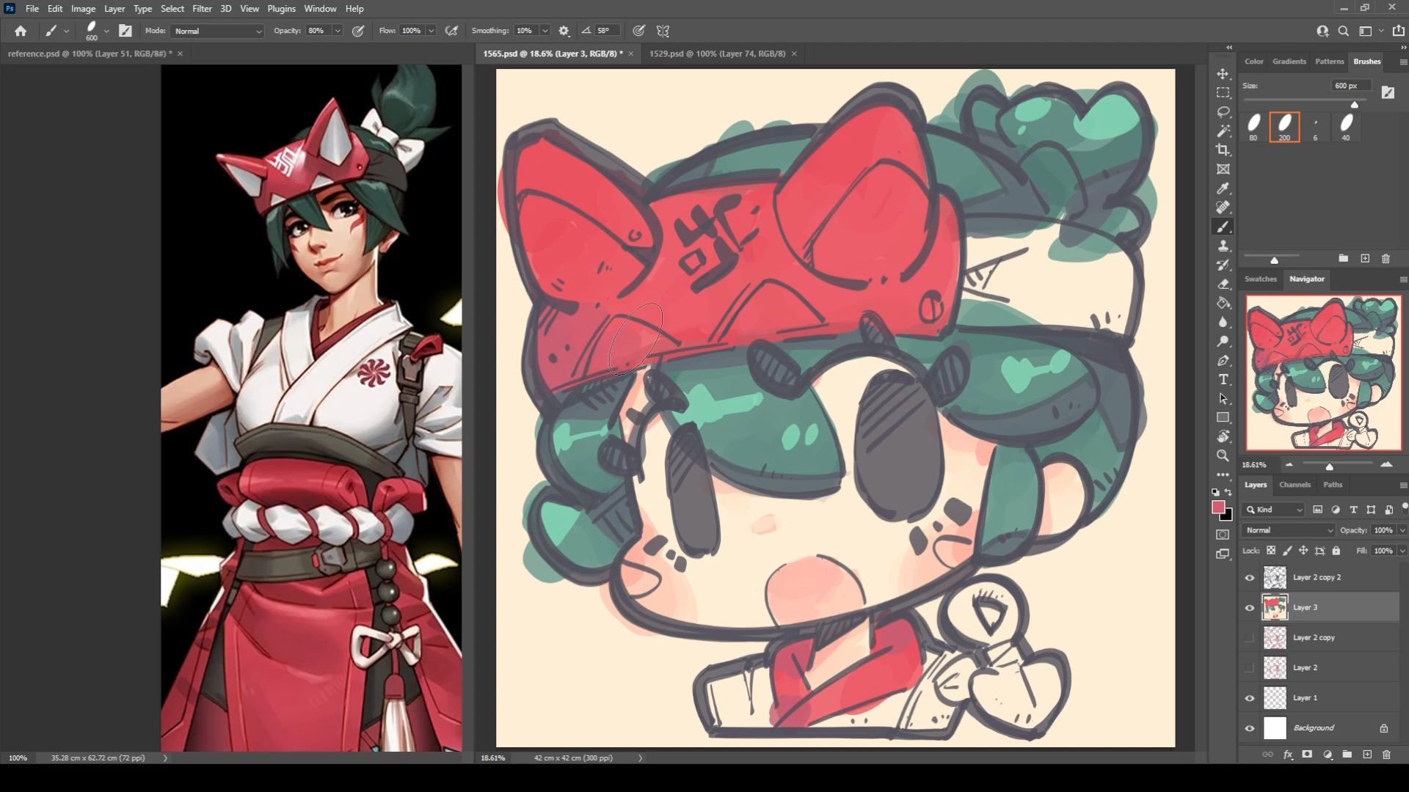The height and width of the screenshot is (792, 1409).
Task: Select the Frame tool
Action: click(1223, 169)
